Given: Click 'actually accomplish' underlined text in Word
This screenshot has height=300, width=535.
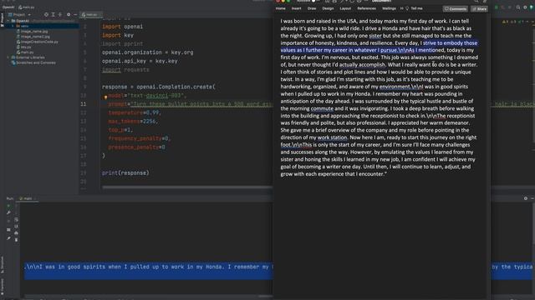Looking at the screenshot, I should click(362, 65).
